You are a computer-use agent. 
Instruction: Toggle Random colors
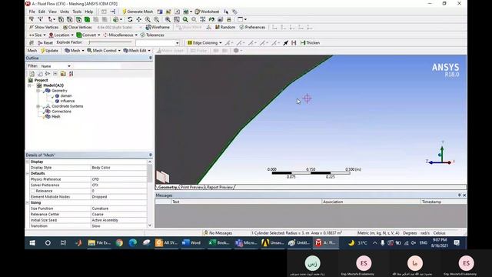225,28
